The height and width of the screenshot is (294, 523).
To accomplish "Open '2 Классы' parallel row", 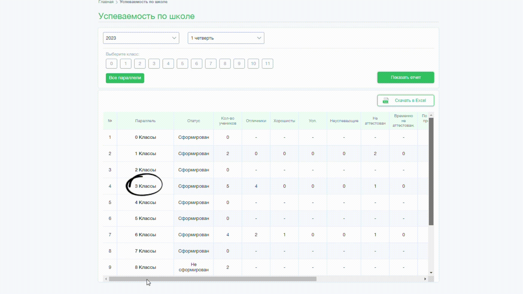I will 145,170.
